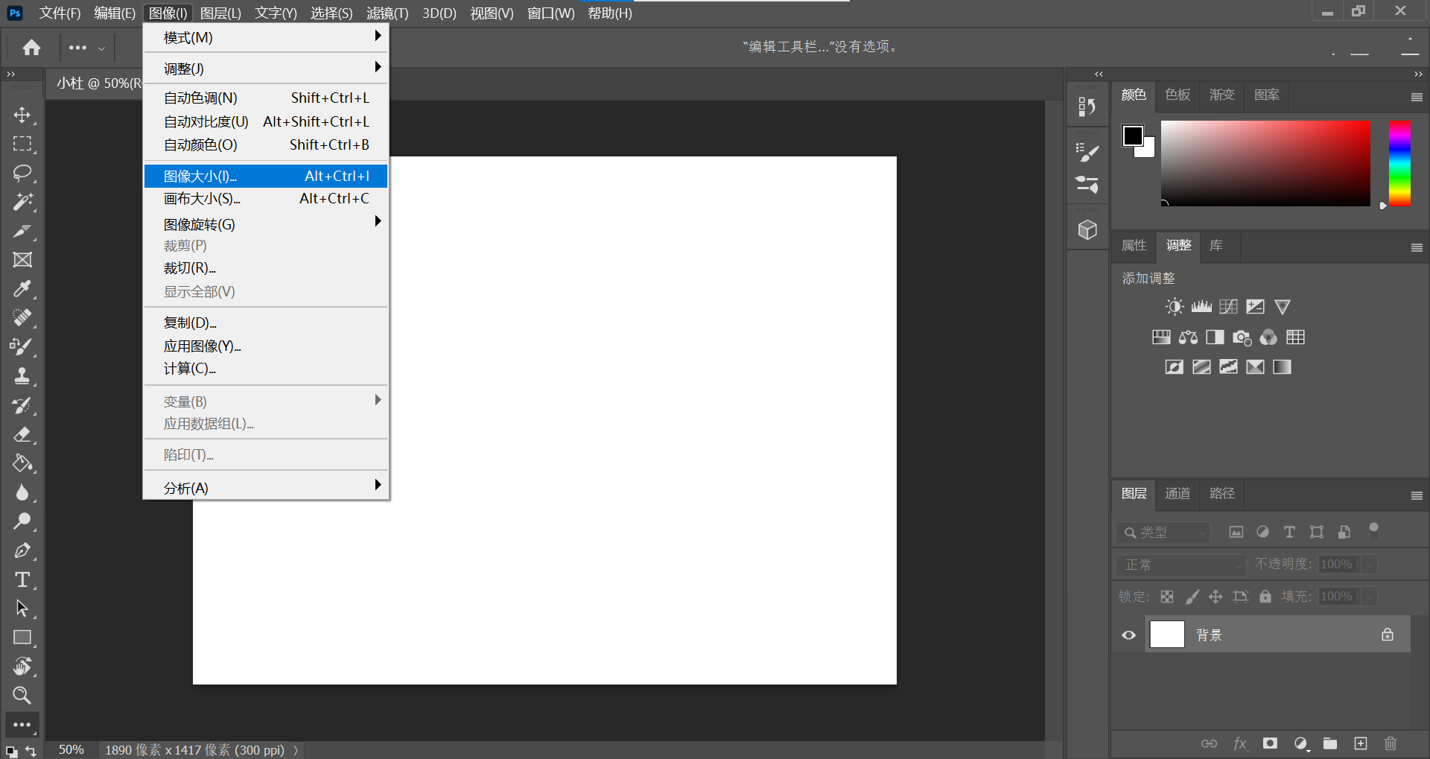Choose 图像大小(I) menu item
This screenshot has width=1430, height=759.
pos(266,176)
